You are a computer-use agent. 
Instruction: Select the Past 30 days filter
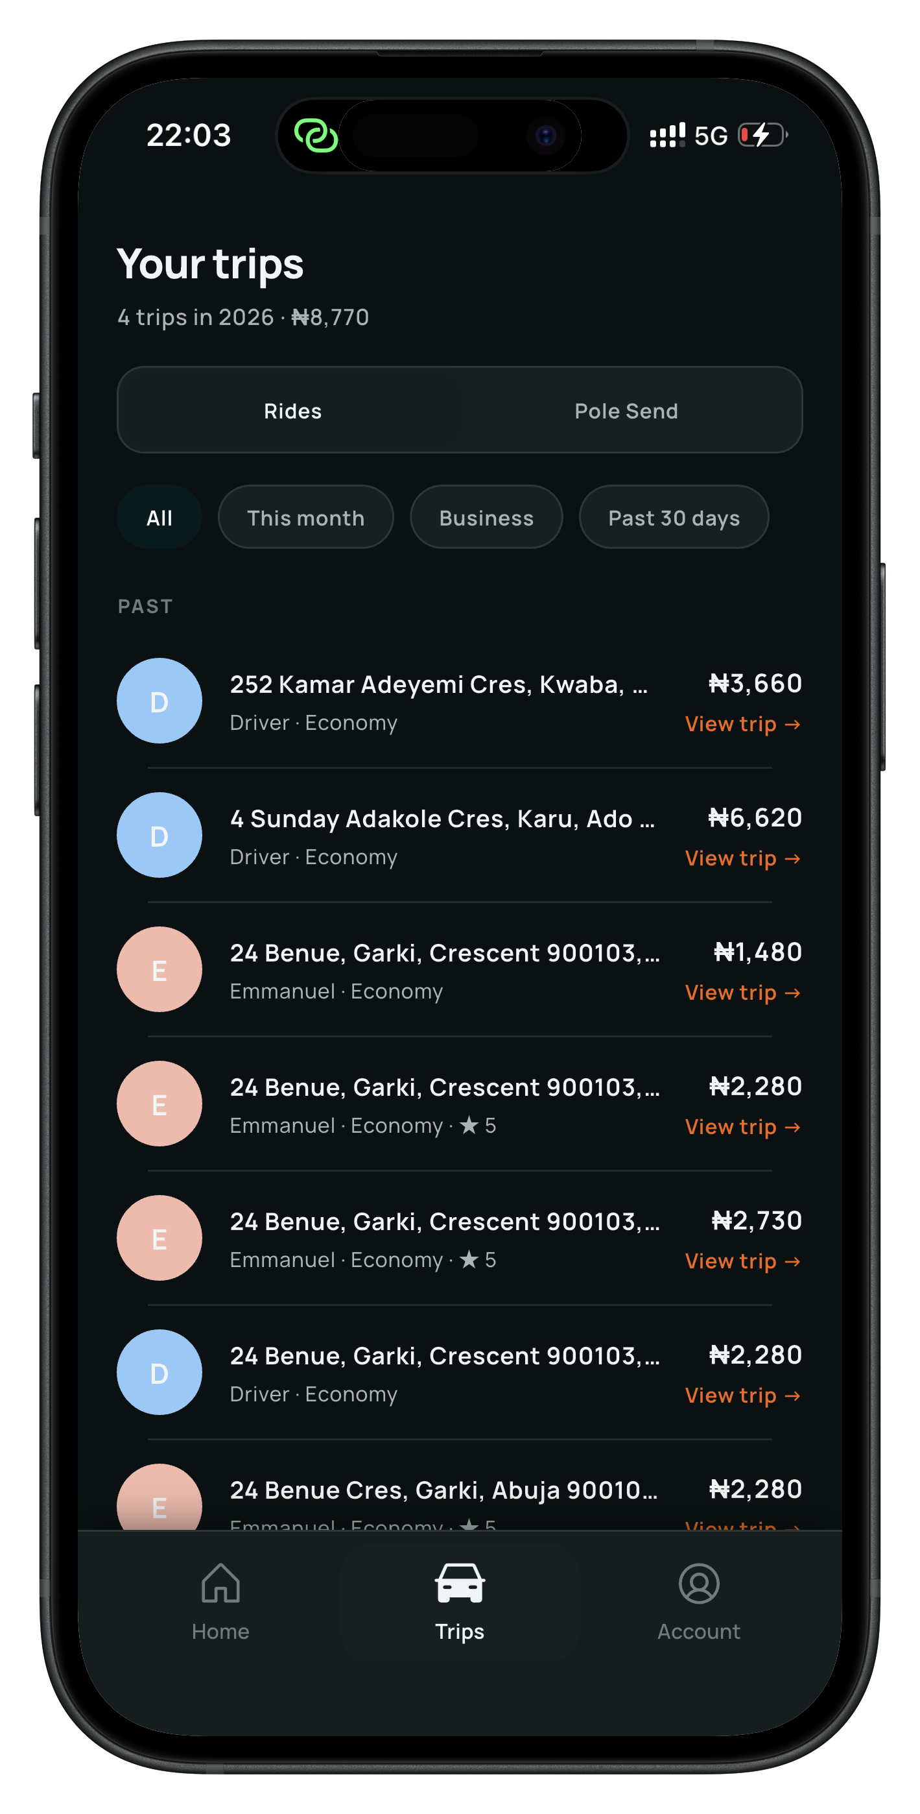(x=674, y=518)
